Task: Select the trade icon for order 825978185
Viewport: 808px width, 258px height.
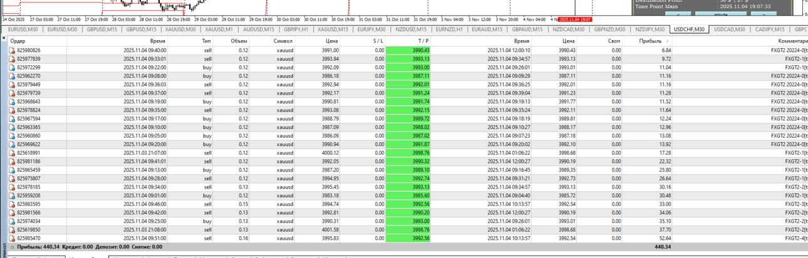Action: tap(12, 187)
